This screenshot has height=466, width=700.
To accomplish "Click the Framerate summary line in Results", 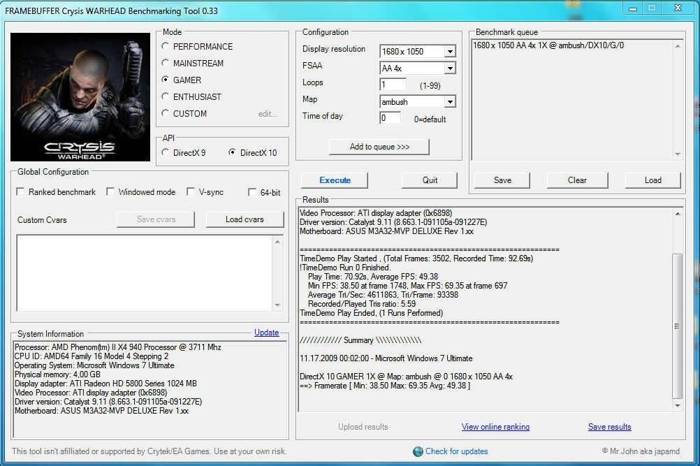I will 385,386.
